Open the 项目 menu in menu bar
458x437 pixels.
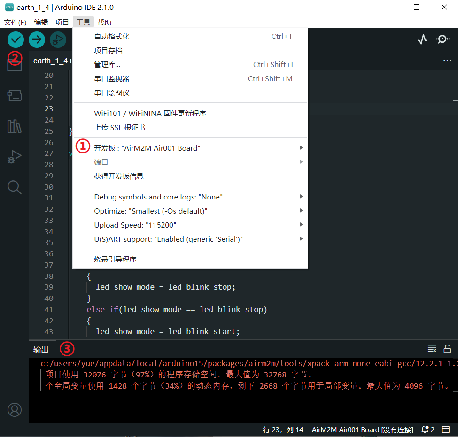click(x=62, y=22)
